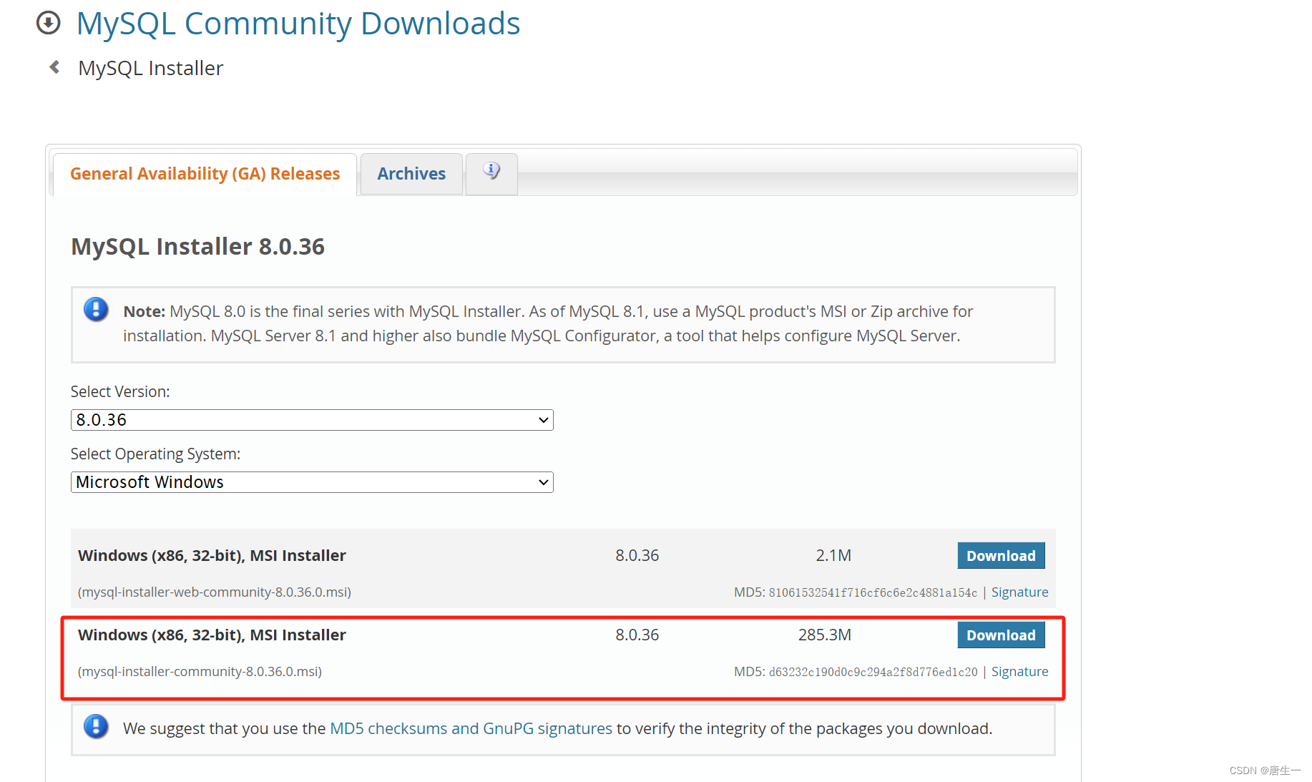Click the exclamation icon beside the MD5 suggestion
The image size is (1312, 782).
click(x=96, y=727)
